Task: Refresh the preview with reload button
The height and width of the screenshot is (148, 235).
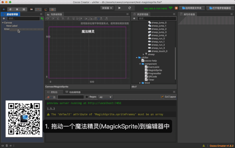Action: (x=130, y=8)
